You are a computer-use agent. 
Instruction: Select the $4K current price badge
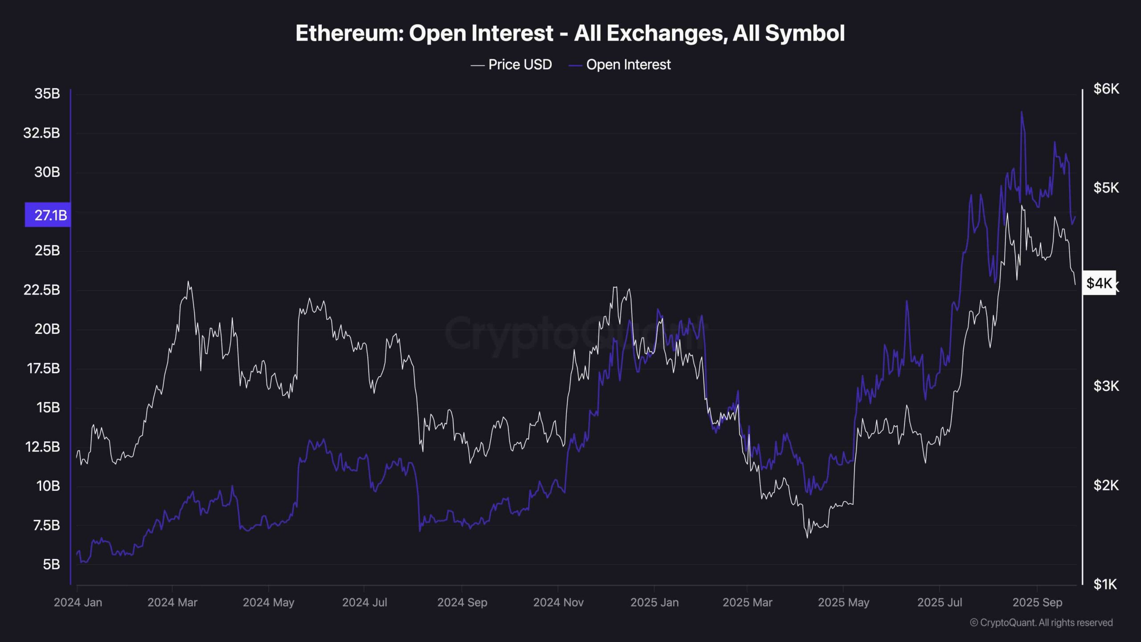[1099, 283]
